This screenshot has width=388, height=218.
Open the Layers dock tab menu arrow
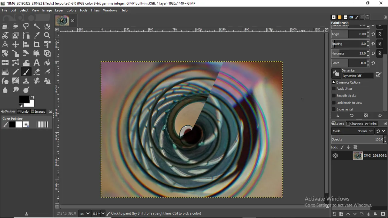385,124
